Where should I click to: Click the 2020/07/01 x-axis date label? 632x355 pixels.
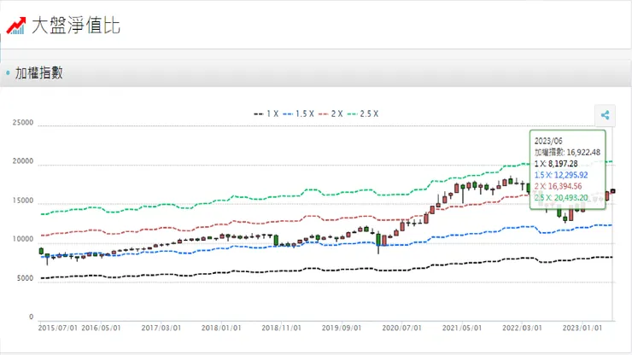click(x=401, y=326)
